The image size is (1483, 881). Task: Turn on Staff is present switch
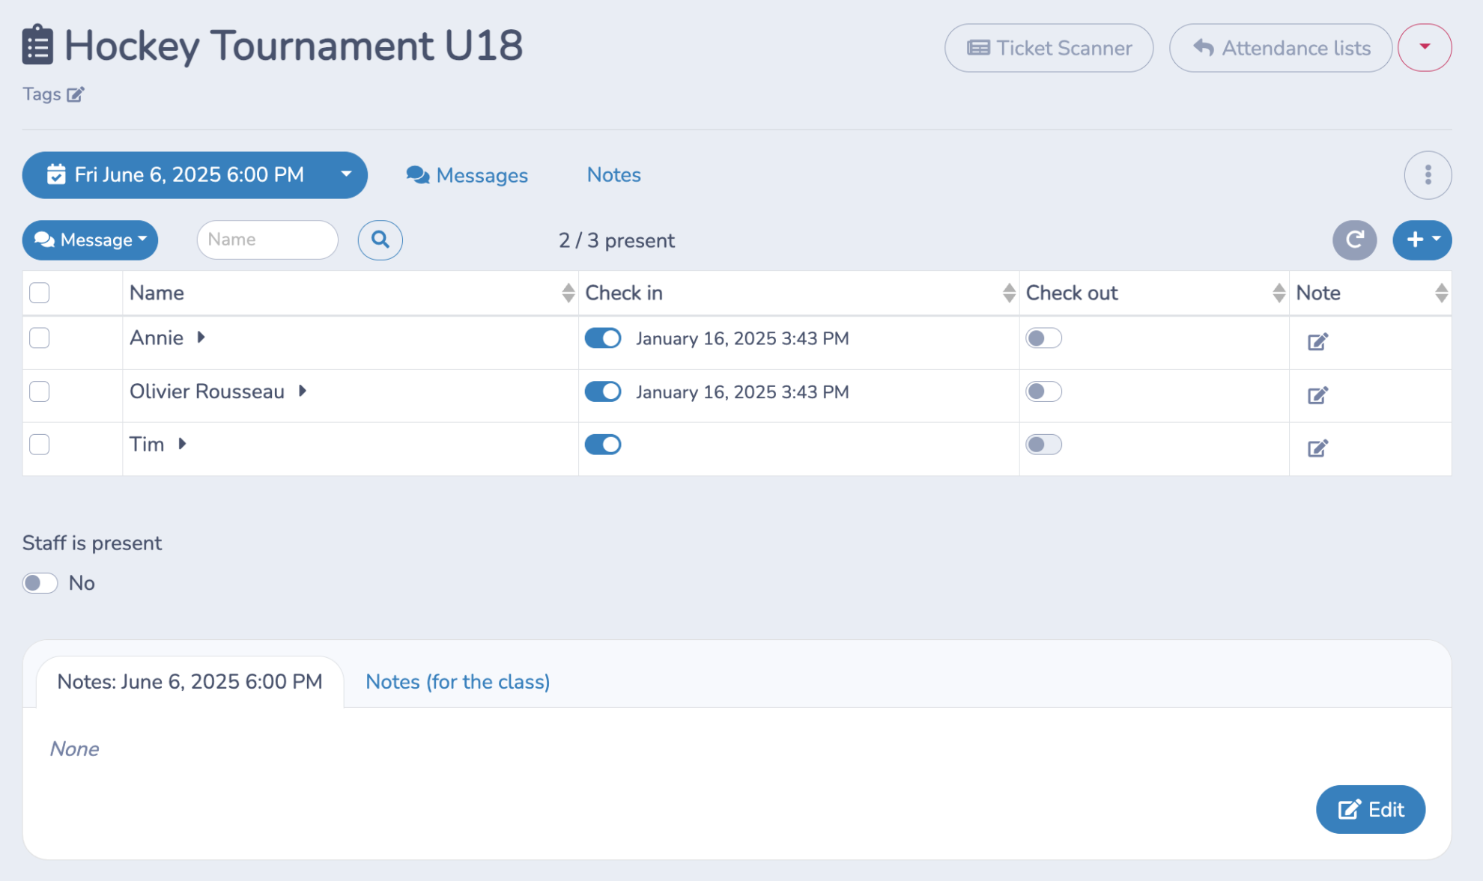click(40, 583)
